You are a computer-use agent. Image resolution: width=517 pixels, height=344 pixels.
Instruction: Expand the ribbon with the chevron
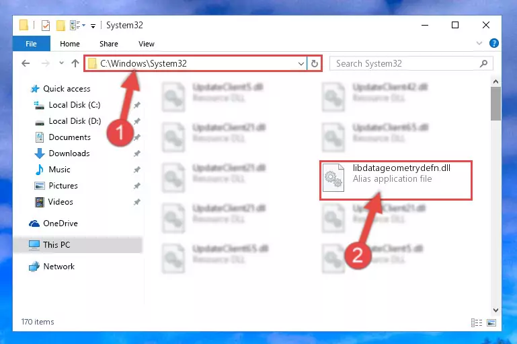(479, 43)
